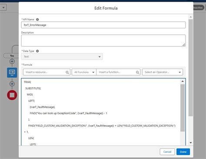The width and height of the screenshot is (206, 159).
Task: Click the LEN( line in the formula
Action: [31, 138]
